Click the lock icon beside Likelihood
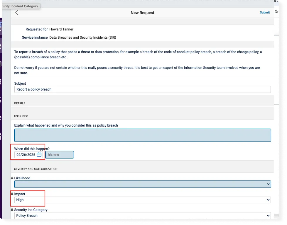Viewport: 287px width, 225px height. [x=12, y=178]
